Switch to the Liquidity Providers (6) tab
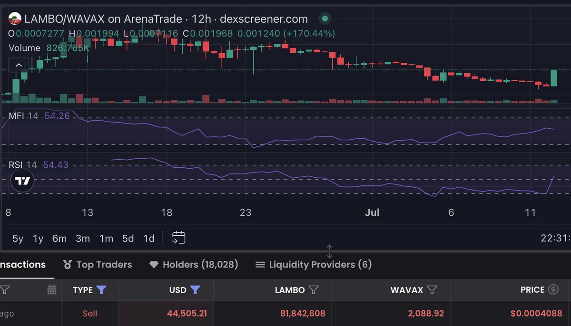Image resolution: width=571 pixels, height=326 pixels. pos(314,265)
